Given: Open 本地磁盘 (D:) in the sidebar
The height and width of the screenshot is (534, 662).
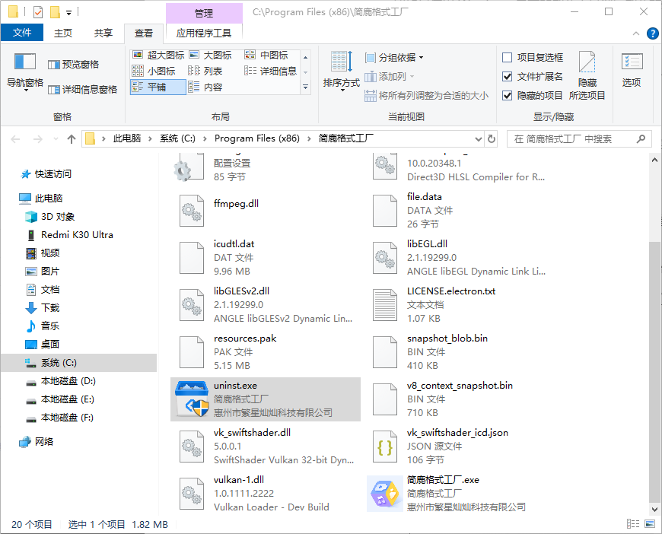Looking at the screenshot, I should [x=61, y=382].
